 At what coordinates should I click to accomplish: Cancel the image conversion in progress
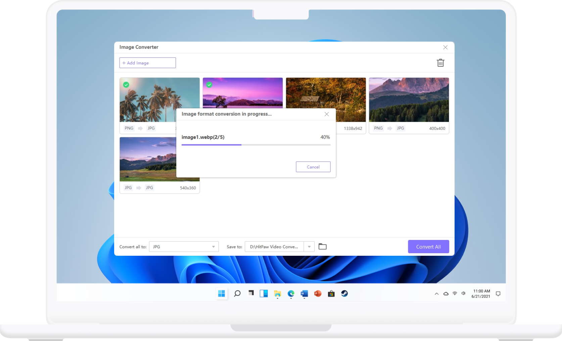click(313, 167)
